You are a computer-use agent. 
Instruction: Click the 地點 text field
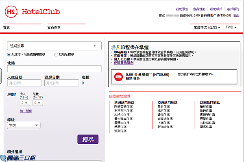(54, 69)
